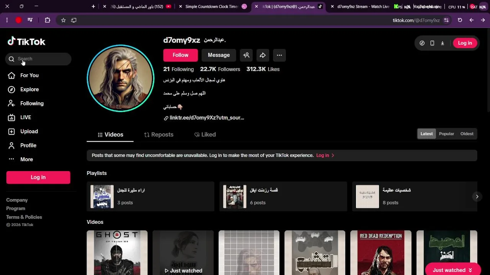Switch to the YouTube tab with Arabic title
Viewport: 490px width, 275px height.
click(140, 6)
